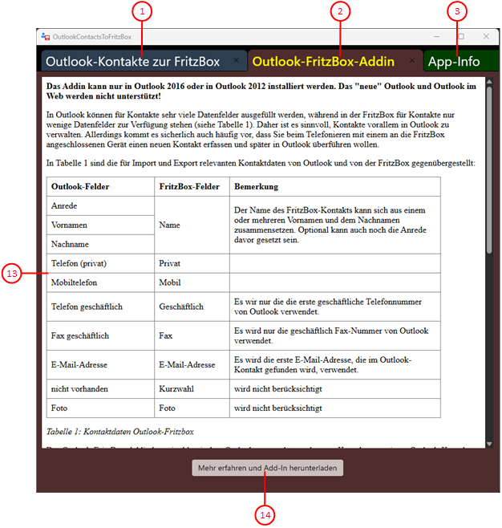Click the red callout marker numbered 14

(x=265, y=514)
